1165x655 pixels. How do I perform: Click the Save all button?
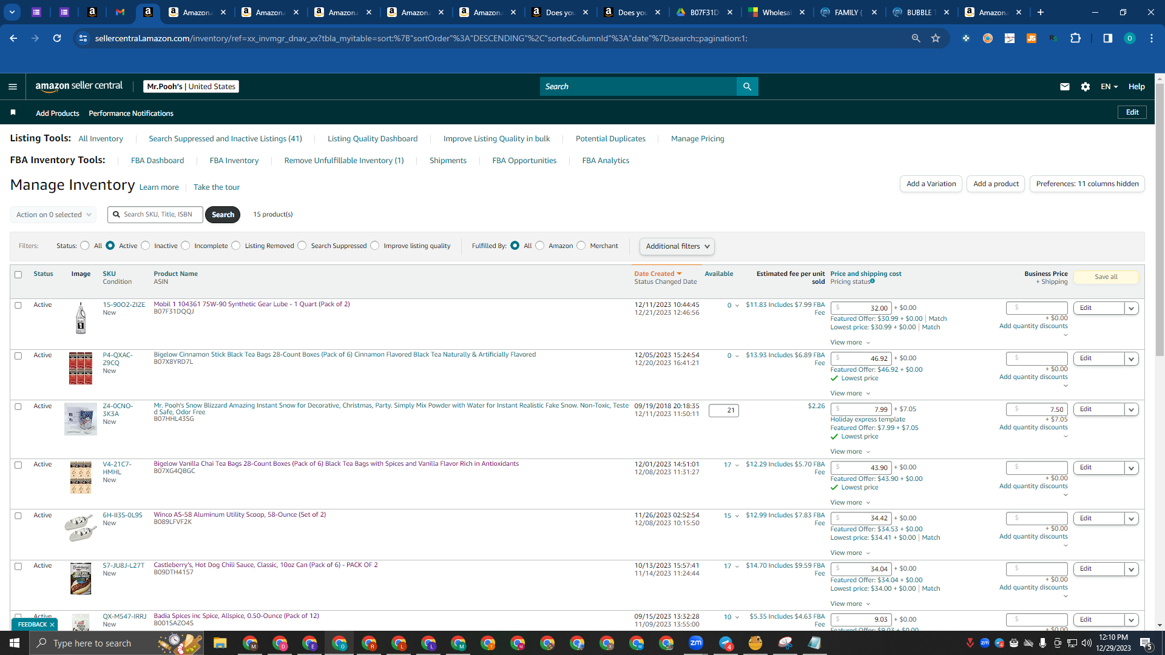(x=1106, y=277)
